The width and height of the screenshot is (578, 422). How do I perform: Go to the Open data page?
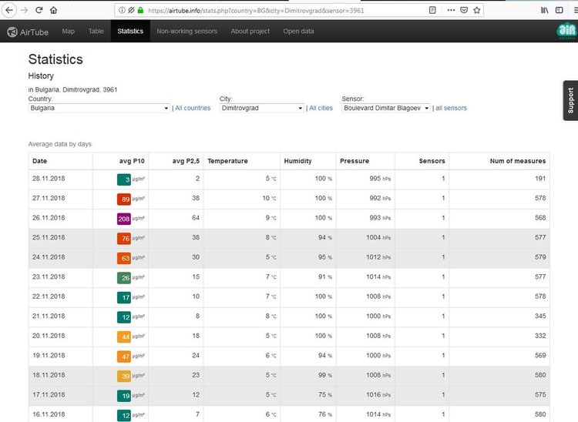coord(298,32)
